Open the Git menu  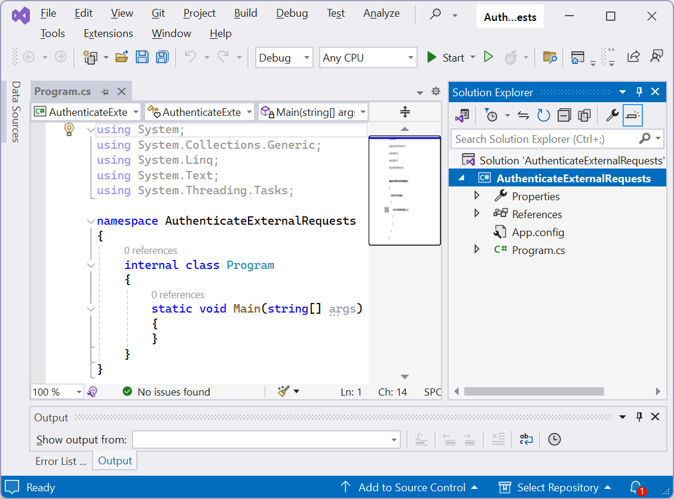coord(158,13)
